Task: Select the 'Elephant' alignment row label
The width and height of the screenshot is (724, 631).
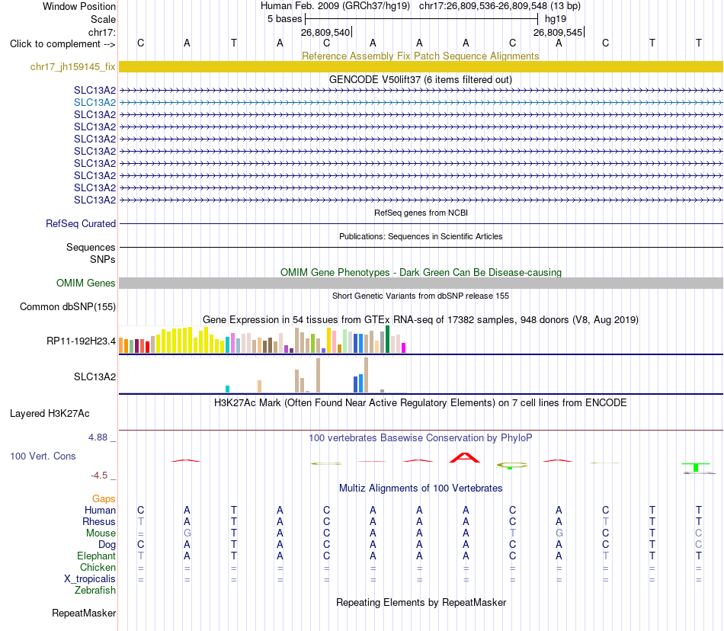Action: (x=96, y=556)
